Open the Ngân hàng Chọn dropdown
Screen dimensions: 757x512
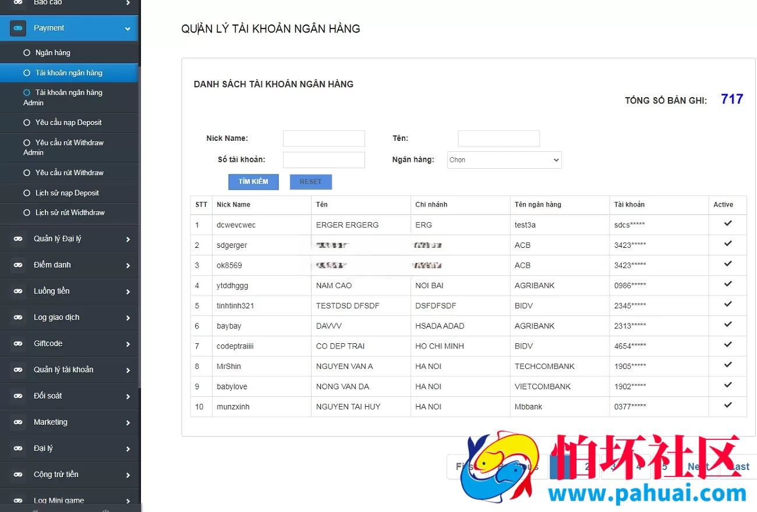point(504,160)
